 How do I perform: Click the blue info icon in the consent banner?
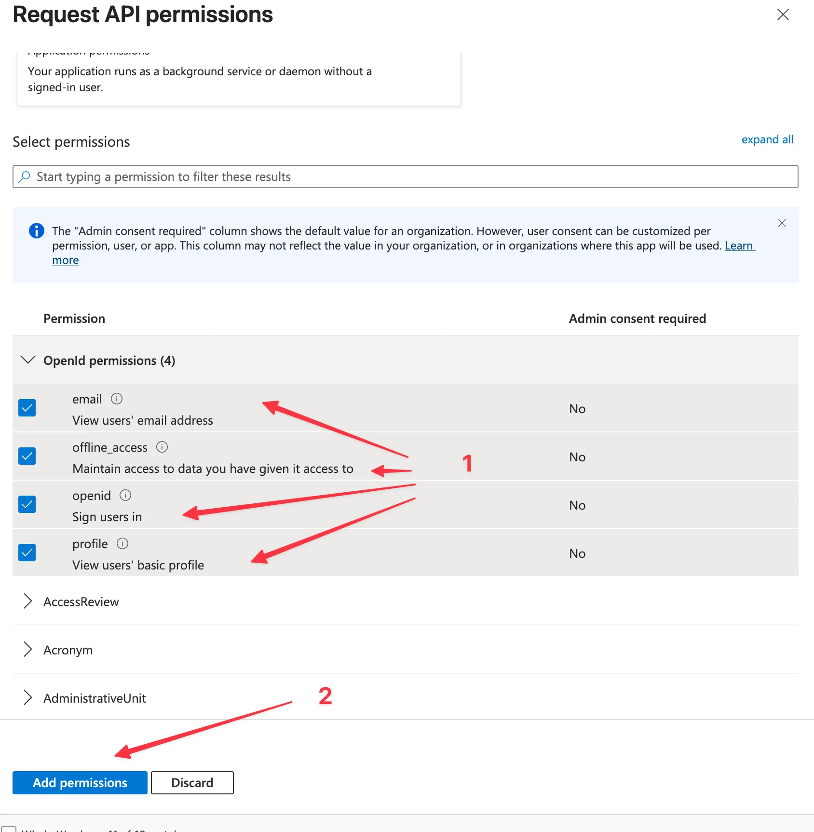(37, 231)
